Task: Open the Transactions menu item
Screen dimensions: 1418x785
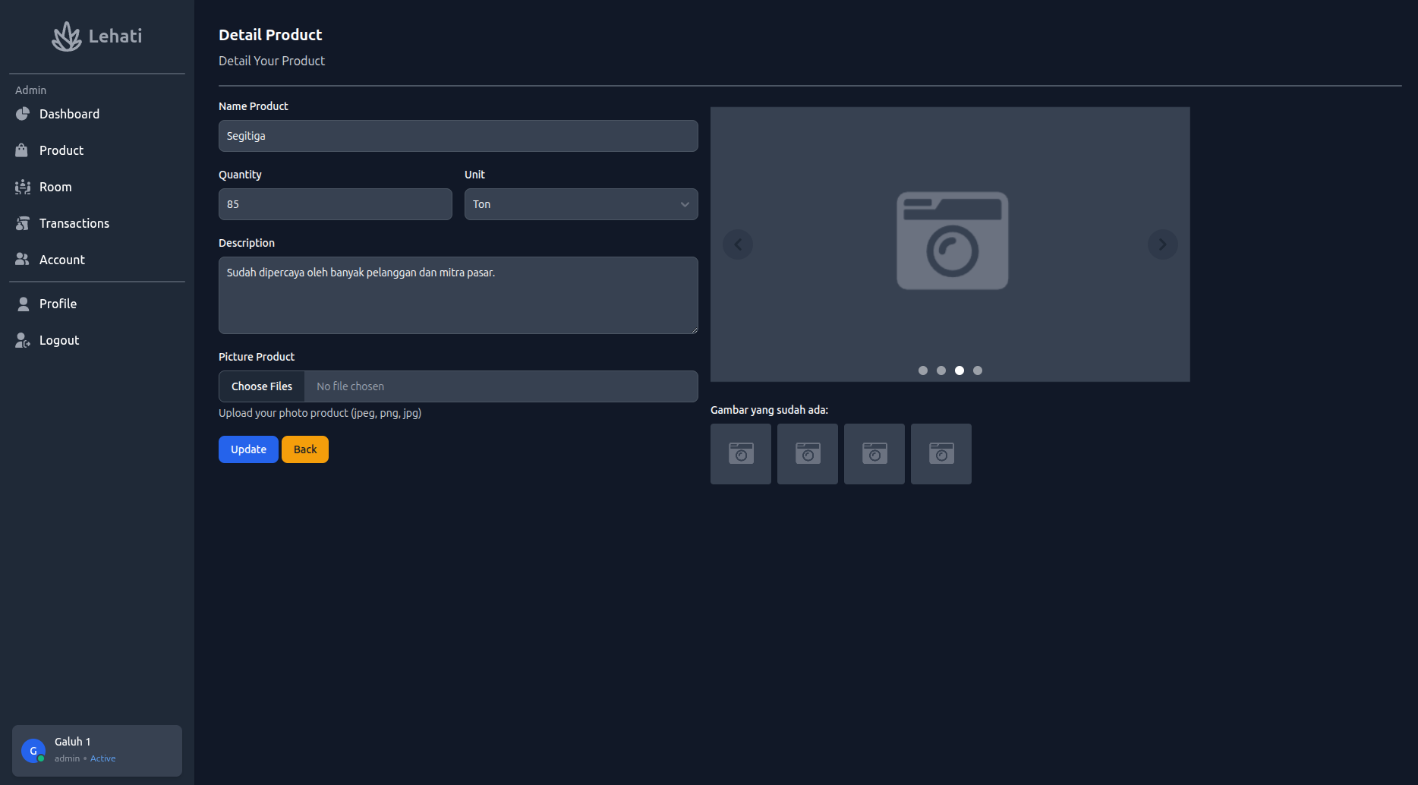Action: (74, 223)
